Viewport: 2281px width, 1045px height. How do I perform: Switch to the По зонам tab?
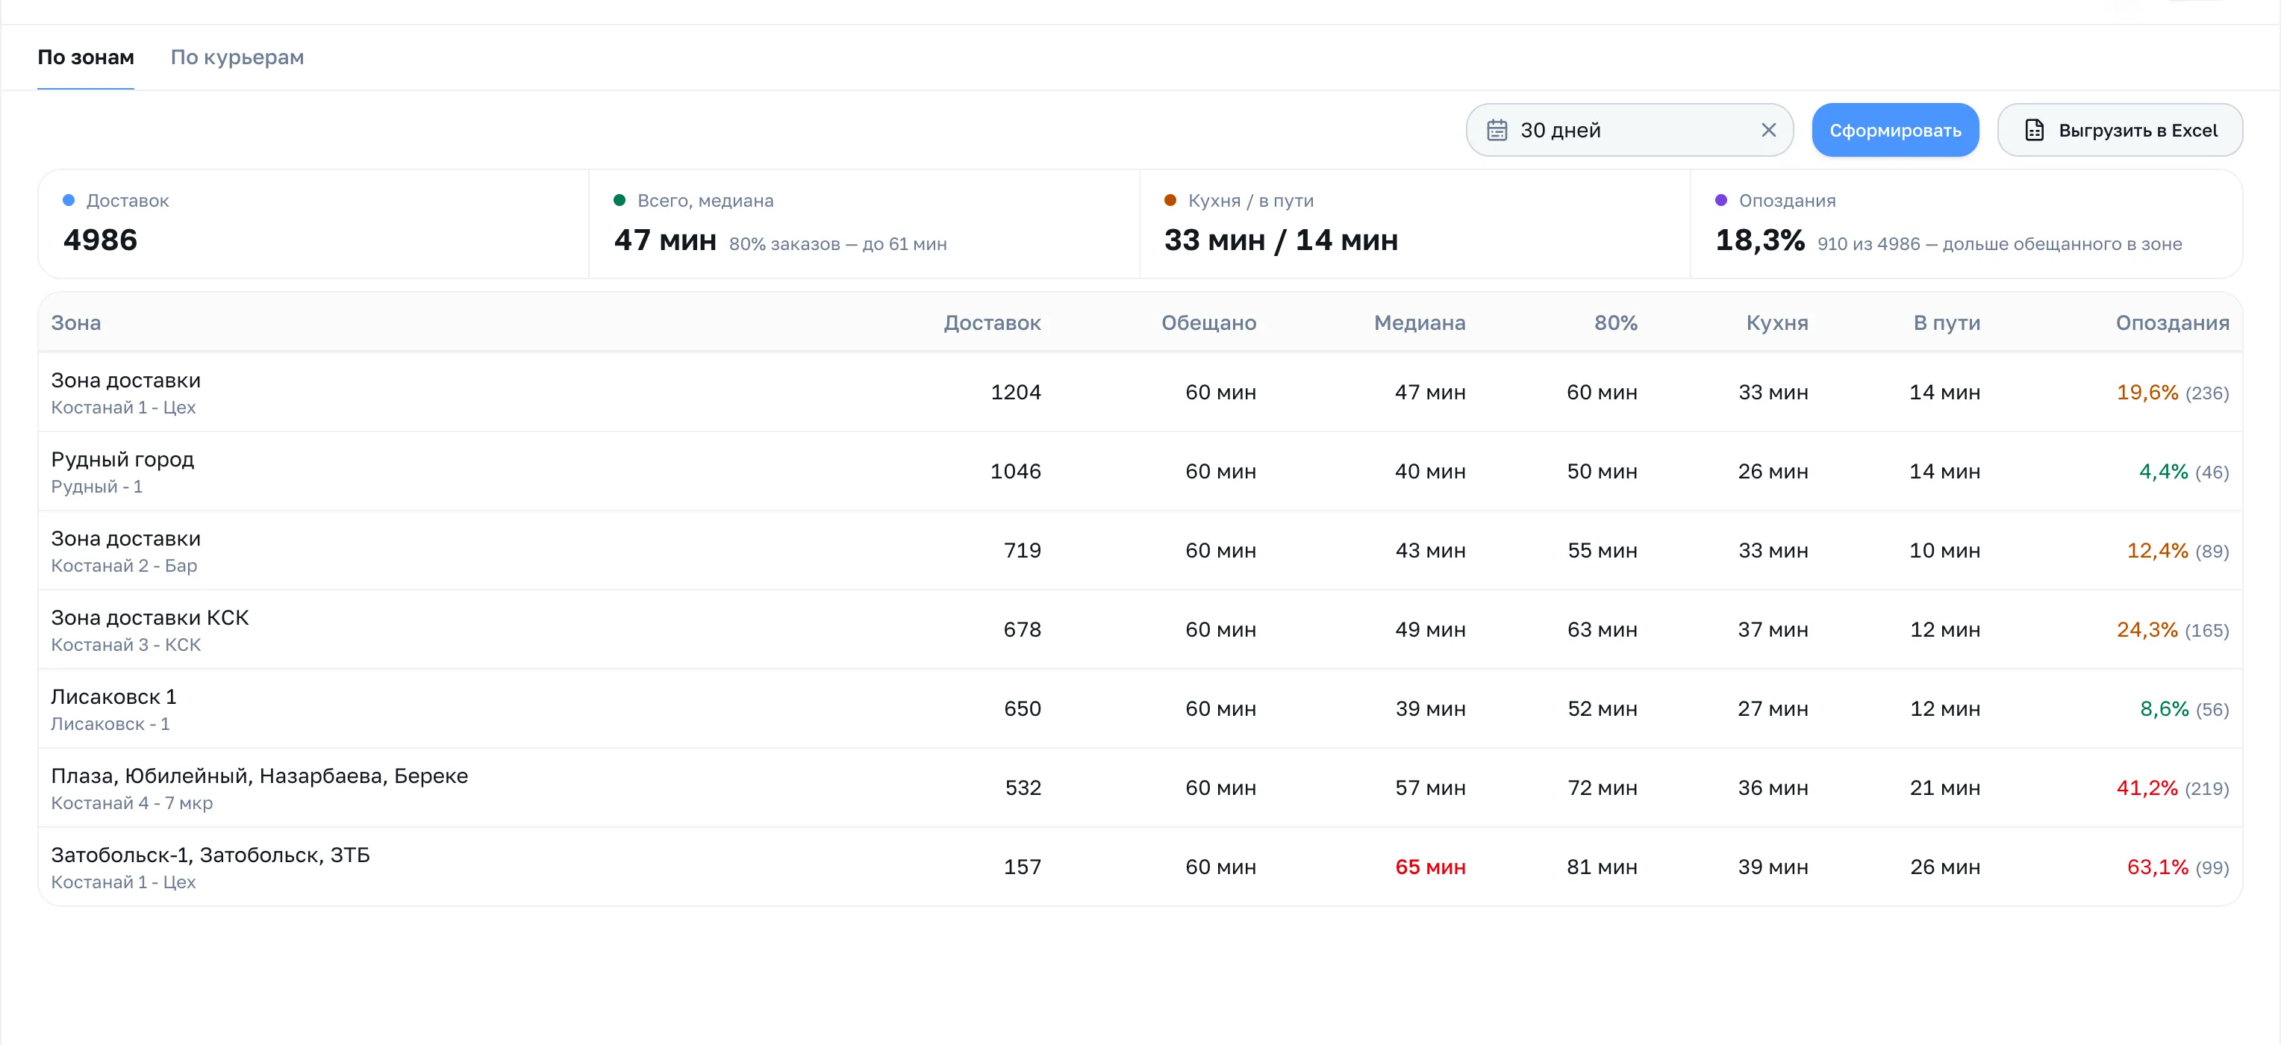86,57
